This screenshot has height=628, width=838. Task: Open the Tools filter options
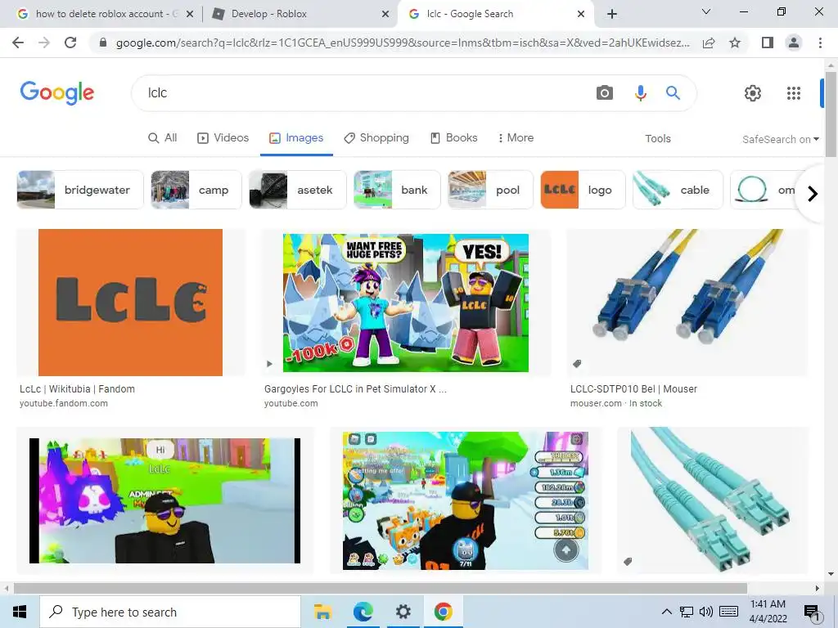[657, 138]
